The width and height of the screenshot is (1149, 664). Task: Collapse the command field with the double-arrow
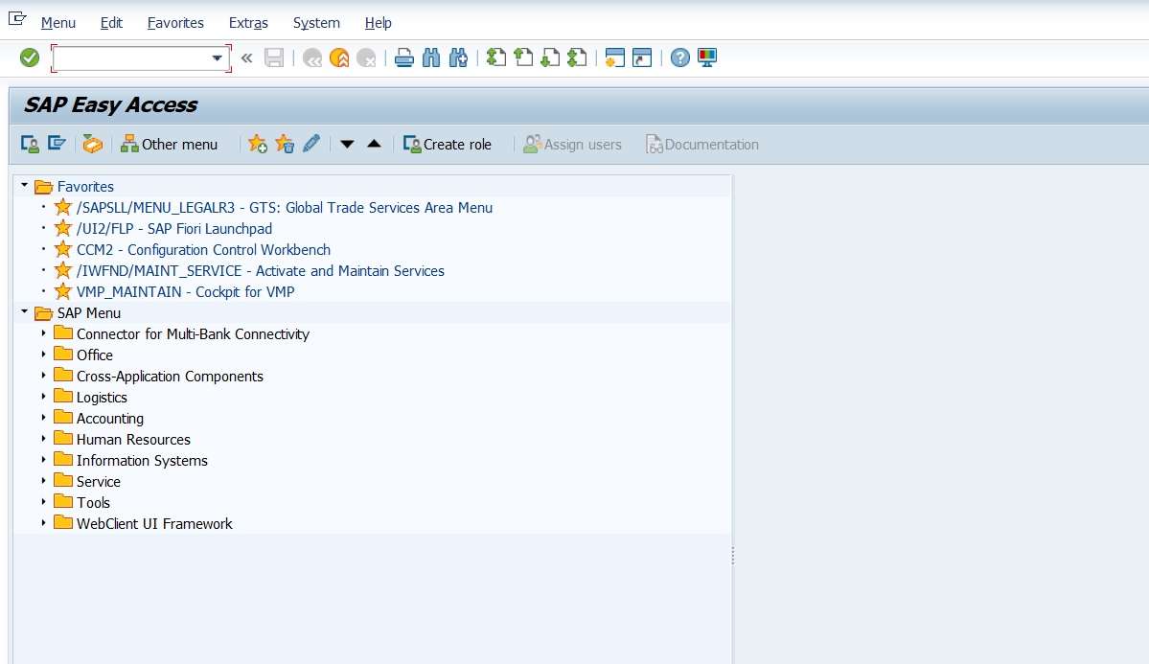(x=247, y=57)
